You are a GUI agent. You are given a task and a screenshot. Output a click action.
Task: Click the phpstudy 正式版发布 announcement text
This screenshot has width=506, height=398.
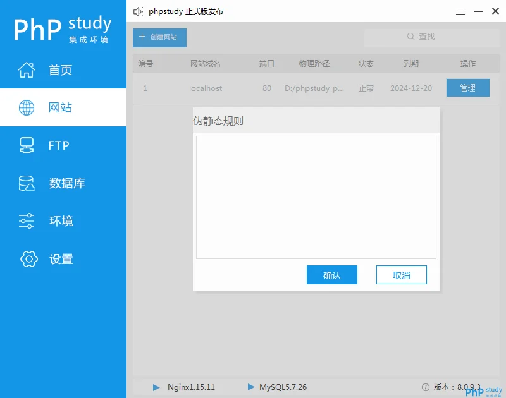[186, 11]
